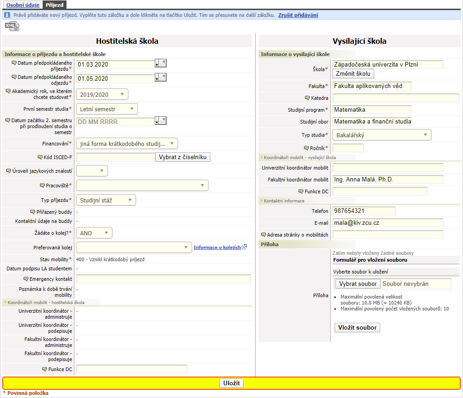Click tooltip icon beside Datum předpokládaného odjezdu
The height and width of the screenshot is (398, 463).
click(x=14, y=77)
